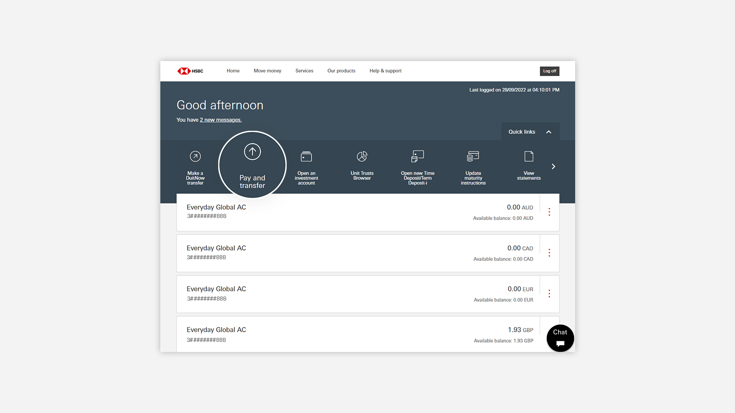Open the three-dot menu for EUR account
The image size is (735, 413).
tap(549, 294)
